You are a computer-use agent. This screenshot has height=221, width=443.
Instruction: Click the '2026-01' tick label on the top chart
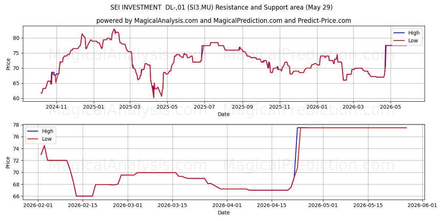click(x=317, y=107)
